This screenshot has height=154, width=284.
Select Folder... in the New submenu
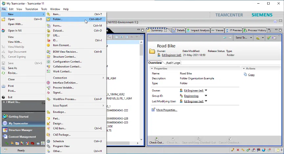pos(76,19)
